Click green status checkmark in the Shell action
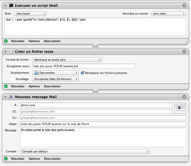The width and height of the screenshot is (191, 166). point(6,41)
